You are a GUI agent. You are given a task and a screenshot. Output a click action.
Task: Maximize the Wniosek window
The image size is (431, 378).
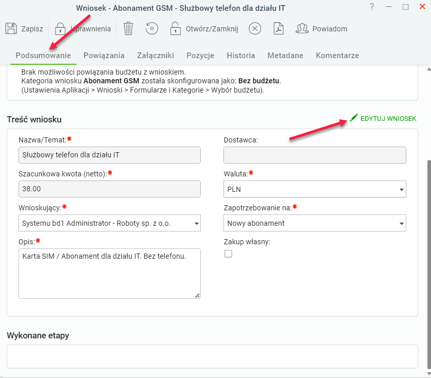pos(405,7)
